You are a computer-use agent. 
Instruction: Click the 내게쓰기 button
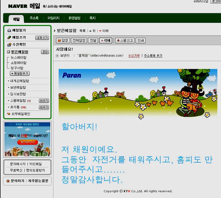(42, 38)
